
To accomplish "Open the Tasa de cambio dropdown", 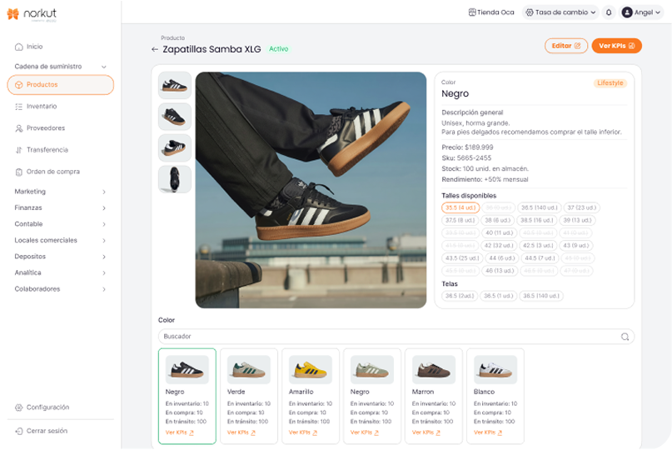I will click(x=560, y=12).
